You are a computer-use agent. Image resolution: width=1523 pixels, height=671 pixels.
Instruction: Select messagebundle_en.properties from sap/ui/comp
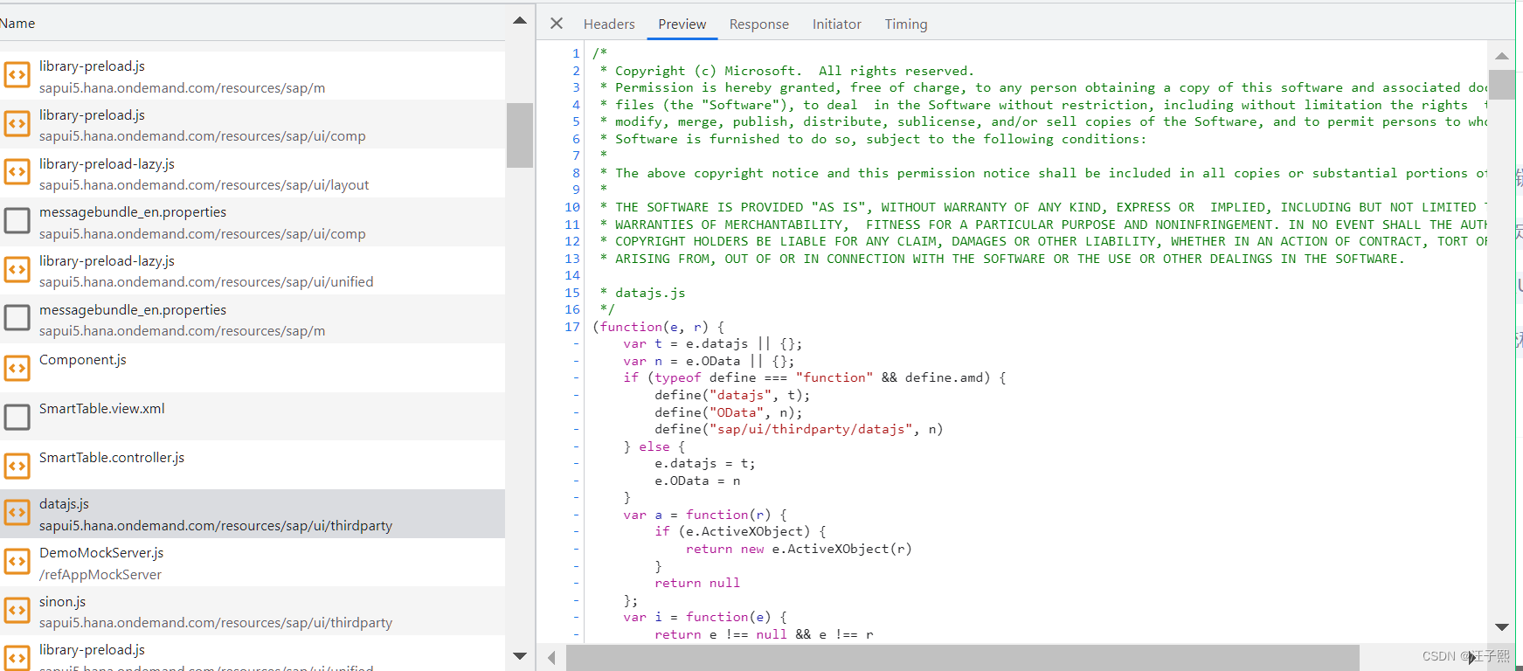click(253, 222)
